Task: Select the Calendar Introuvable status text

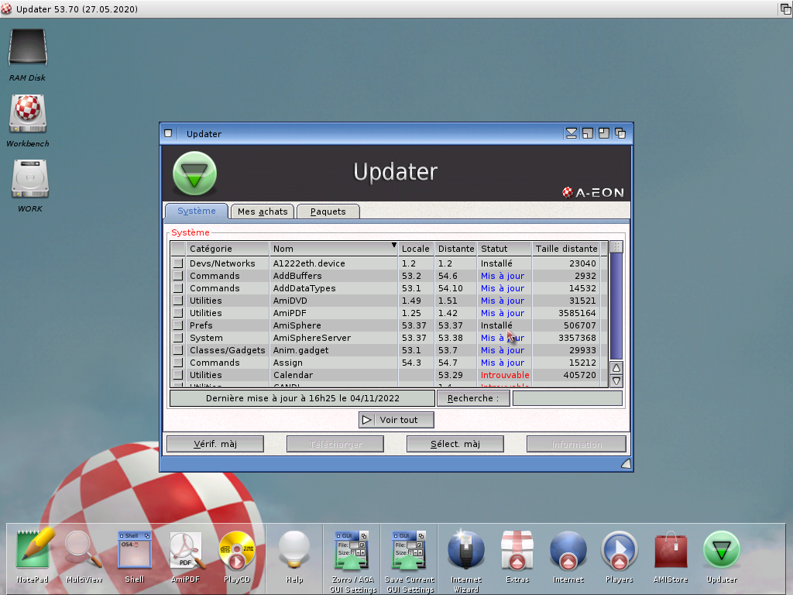Action: click(x=505, y=375)
